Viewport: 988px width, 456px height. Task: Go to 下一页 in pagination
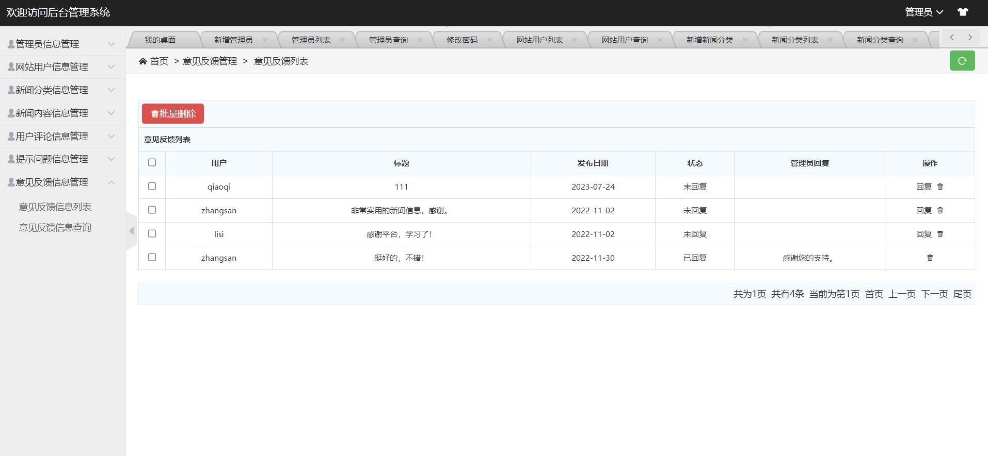click(934, 294)
